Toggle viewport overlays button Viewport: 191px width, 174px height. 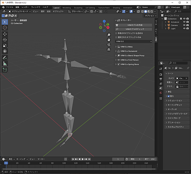pyautogui.click(x=131, y=11)
